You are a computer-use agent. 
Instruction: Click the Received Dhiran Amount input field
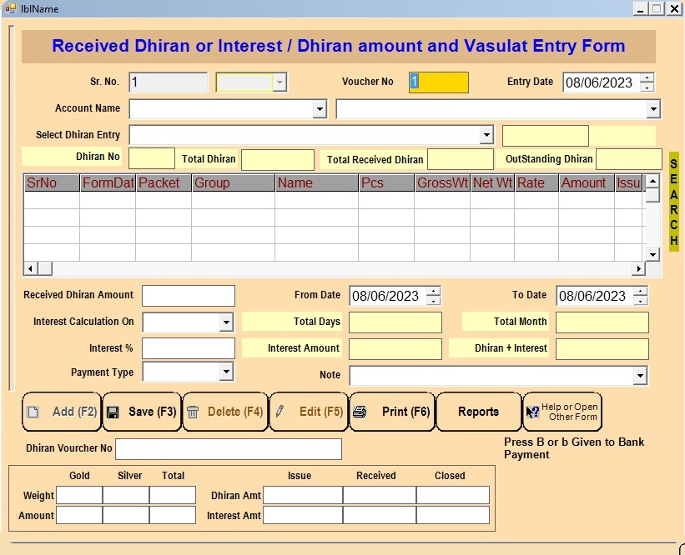(x=189, y=296)
